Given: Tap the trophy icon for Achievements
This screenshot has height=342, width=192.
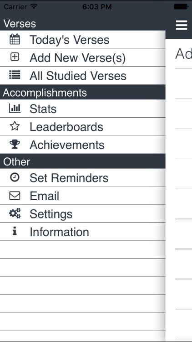Looking at the screenshot, I should pyautogui.click(x=15, y=144).
